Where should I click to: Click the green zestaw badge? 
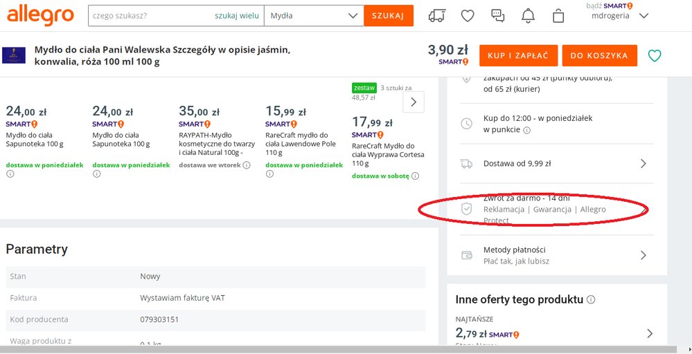point(364,88)
